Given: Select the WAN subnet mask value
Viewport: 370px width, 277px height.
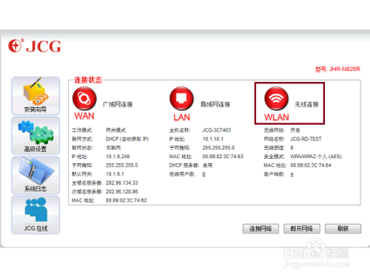Looking at the screenshot, I should click(x=122, y=165).
